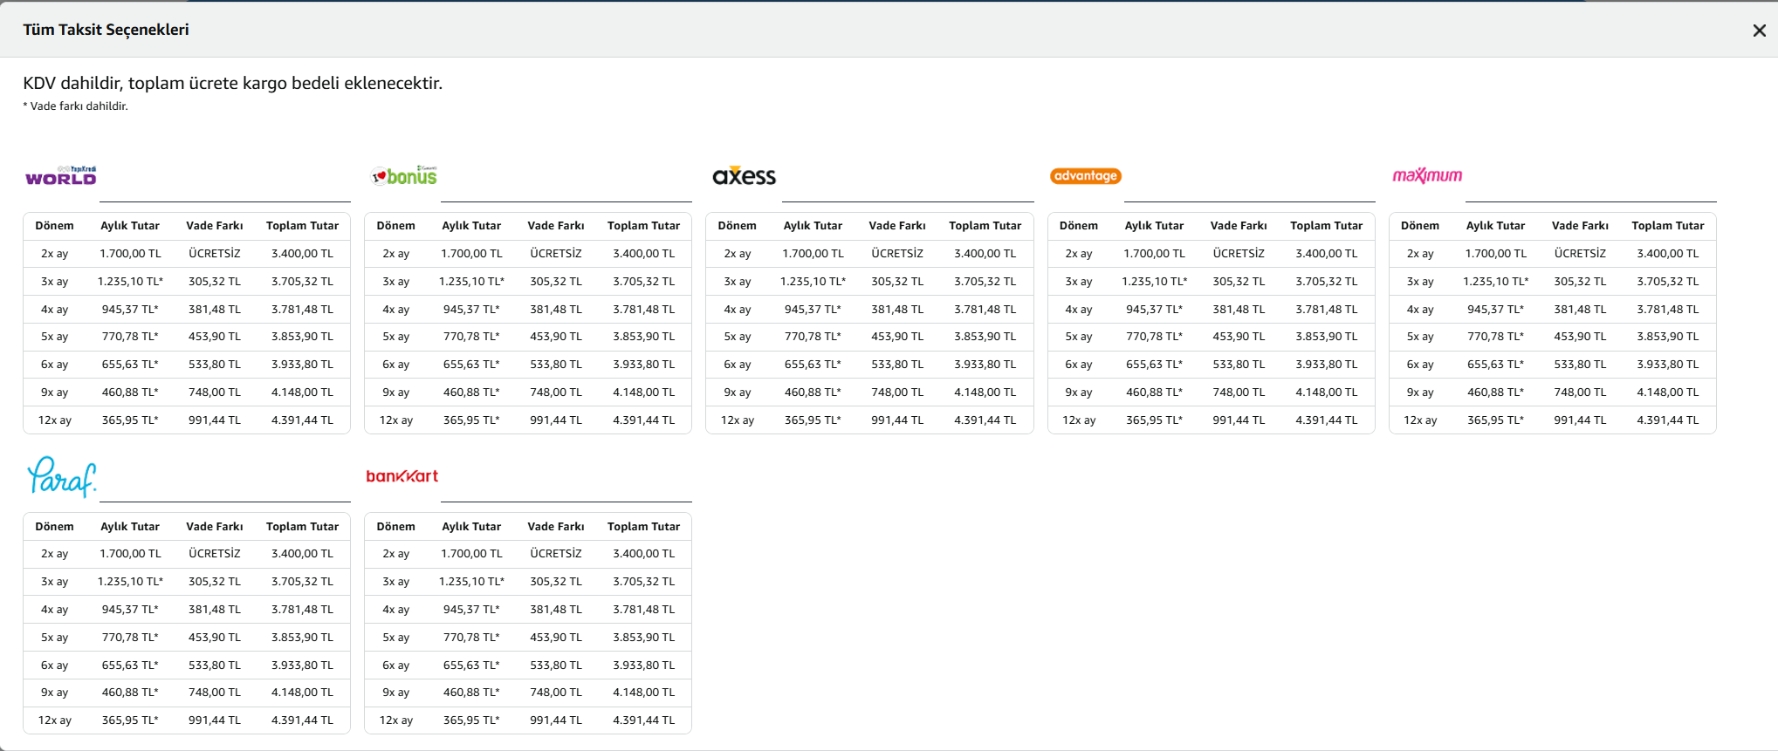Click Vade Farkı header in Axess table
The width and height of the screenshot is (1778, 751).
897,226
